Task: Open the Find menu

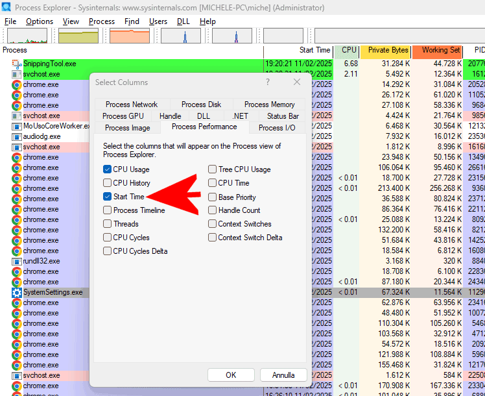Action: tap(132, 21)
